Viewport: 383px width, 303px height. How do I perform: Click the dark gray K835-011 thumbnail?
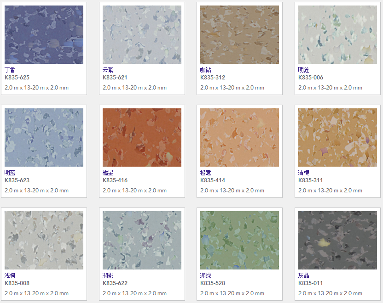(337, 240)
